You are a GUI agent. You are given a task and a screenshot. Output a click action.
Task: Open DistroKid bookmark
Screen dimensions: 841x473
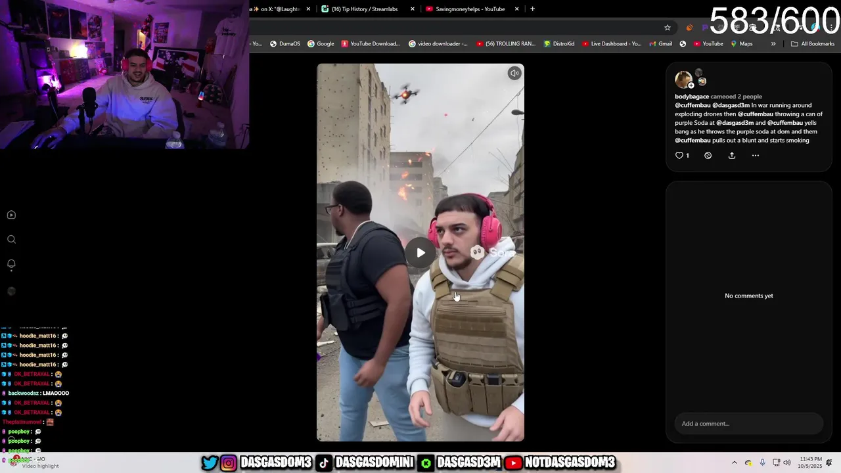(x=559, y=44)
